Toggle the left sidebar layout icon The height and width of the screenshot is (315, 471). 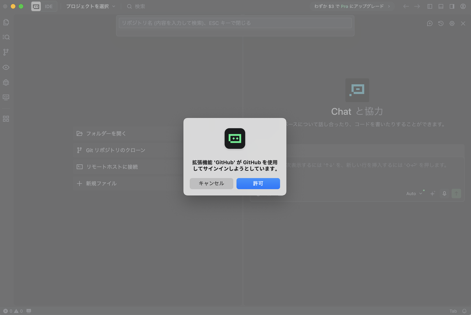[x=430, y=6]
